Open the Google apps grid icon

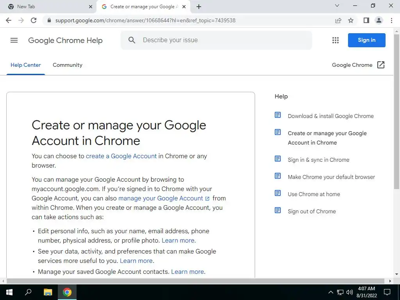pos(336,40)
